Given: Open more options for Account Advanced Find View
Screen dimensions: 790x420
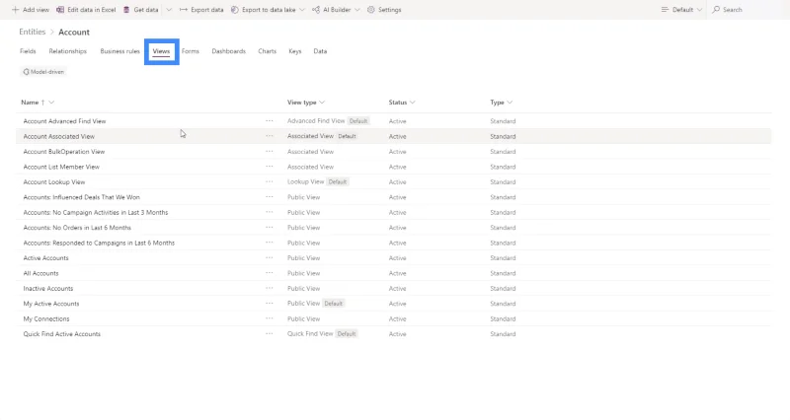Looking at the screenshot, I should (270, 120).
